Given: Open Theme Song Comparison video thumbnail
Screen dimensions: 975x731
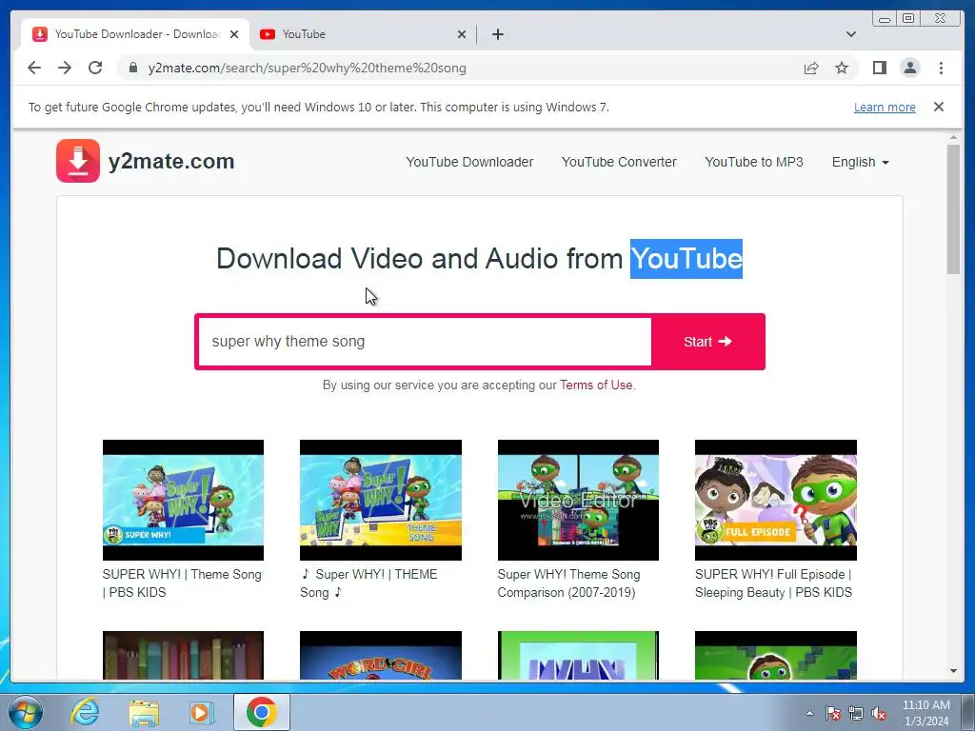Looking at the screenshot, I should coord(578,500).
